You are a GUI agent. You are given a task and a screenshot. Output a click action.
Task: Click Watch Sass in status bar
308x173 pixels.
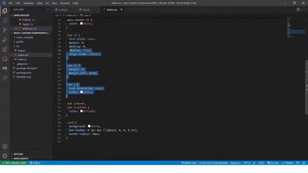[189, 163]
